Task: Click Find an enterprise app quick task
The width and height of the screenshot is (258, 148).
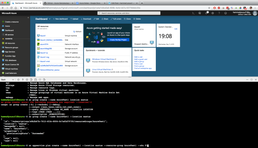Action: click(143, 68)
